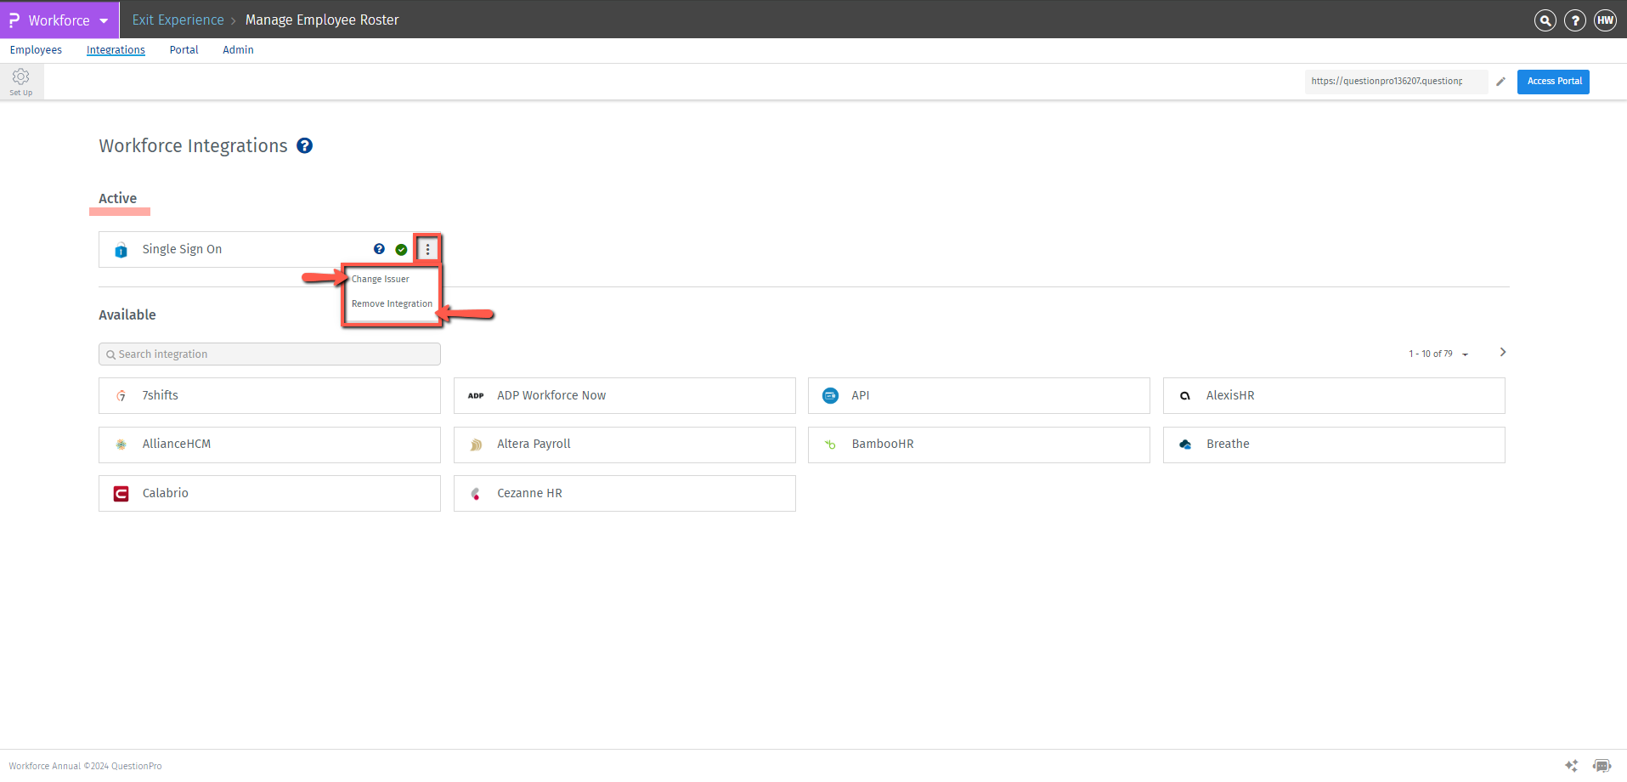Open the chat feedback icon in footer

click(x=1602, y=766)
